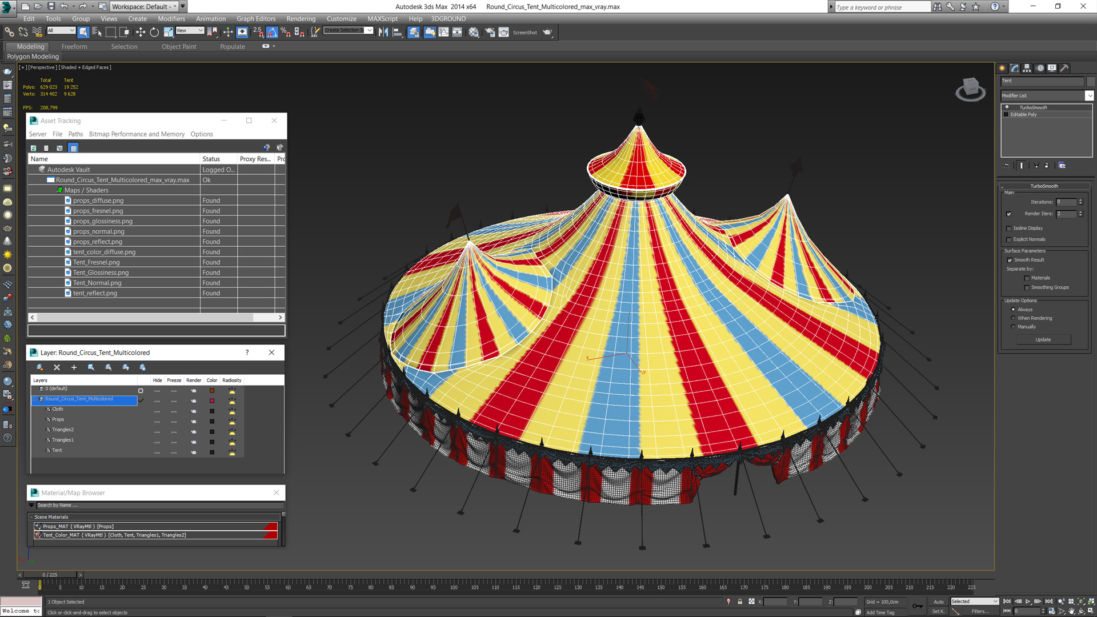Enable Isoline Display checkbox

click(1009, 229)
